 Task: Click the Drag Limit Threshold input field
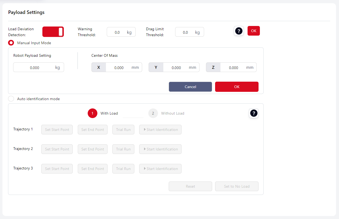[185, 32]
